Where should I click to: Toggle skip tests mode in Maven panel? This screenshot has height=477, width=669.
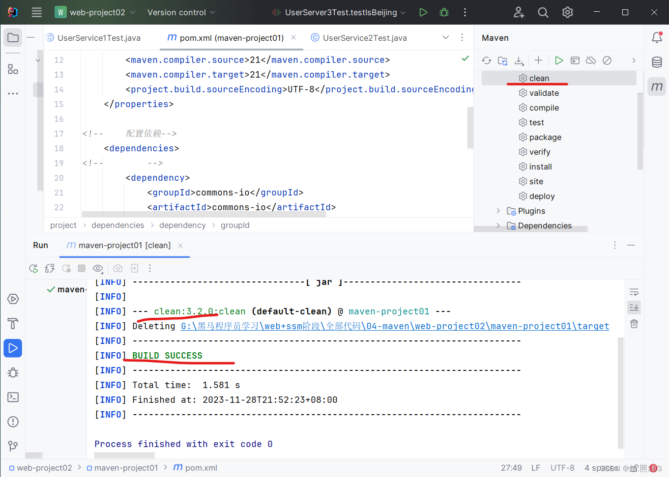pos(607,60)
